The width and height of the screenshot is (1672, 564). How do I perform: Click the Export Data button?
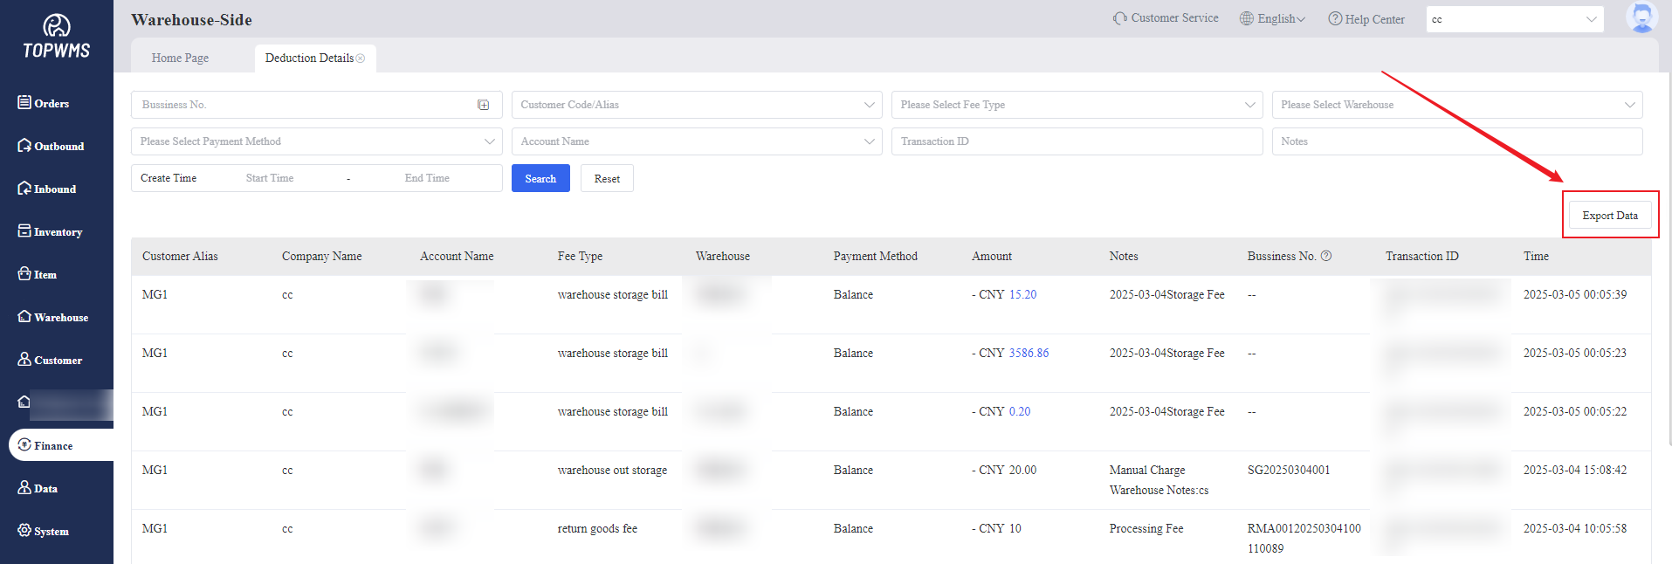click(x=1609, y=216)
